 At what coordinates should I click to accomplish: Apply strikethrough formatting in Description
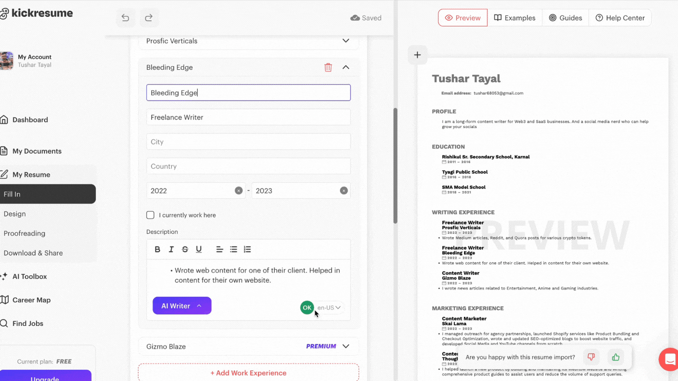tap(185, 249)
